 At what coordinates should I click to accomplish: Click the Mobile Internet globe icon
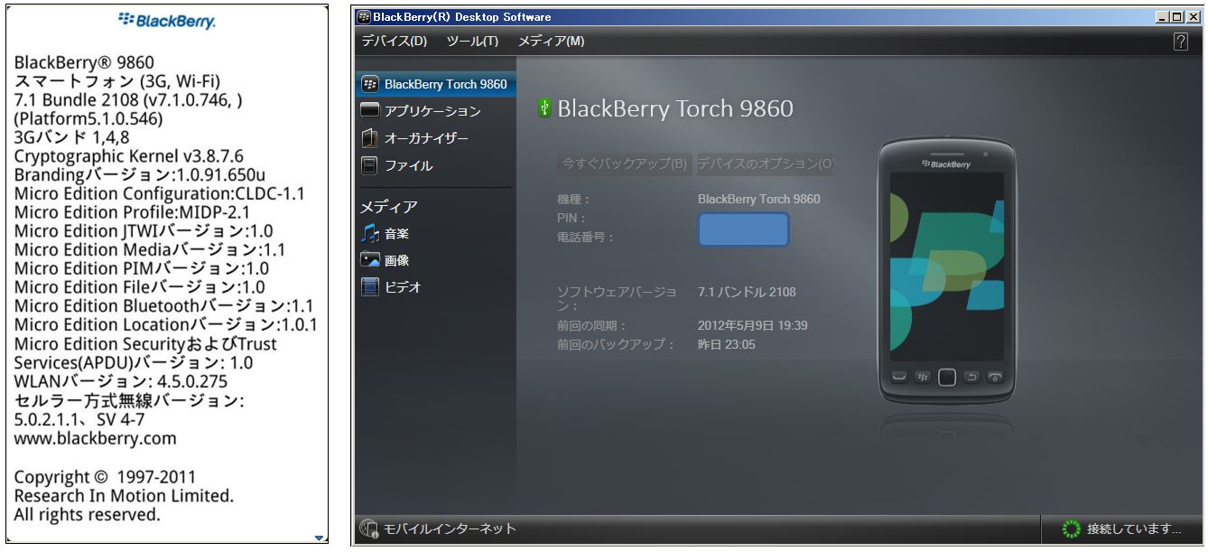pos(368,529)
